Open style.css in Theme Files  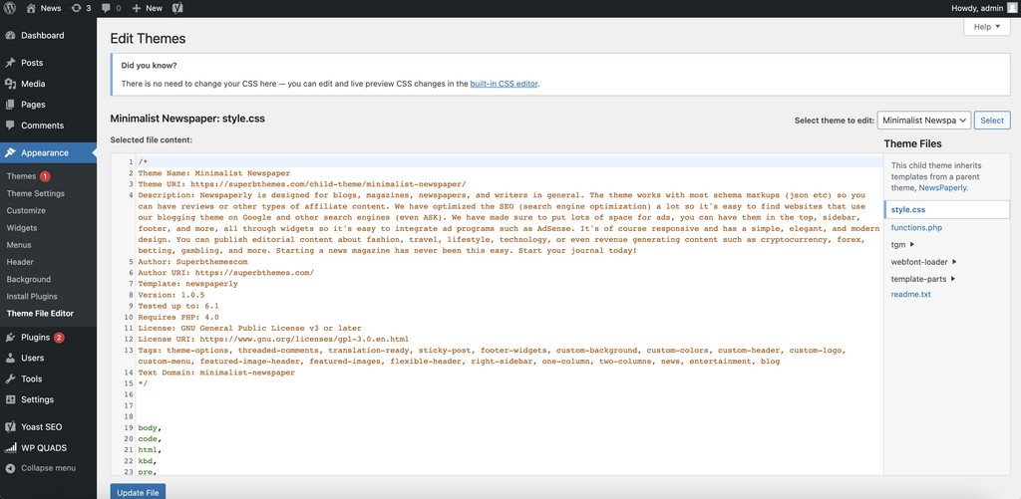point(908,210)
